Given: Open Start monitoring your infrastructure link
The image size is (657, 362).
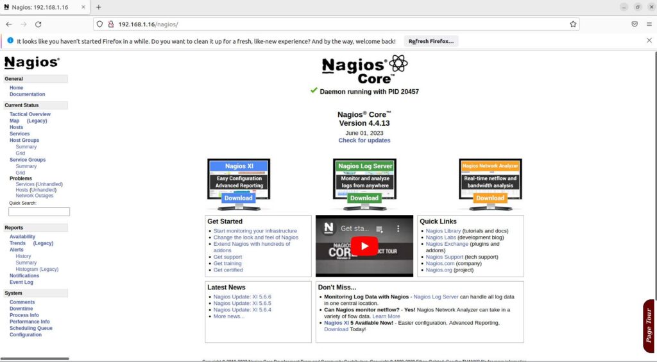Looking at the screenshot, I should (255, 231).
